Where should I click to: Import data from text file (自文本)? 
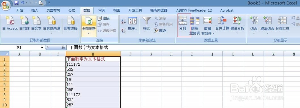[36, 23]
